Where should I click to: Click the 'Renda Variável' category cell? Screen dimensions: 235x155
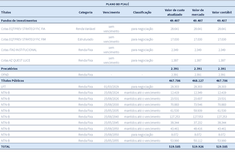tap(85, 29)
